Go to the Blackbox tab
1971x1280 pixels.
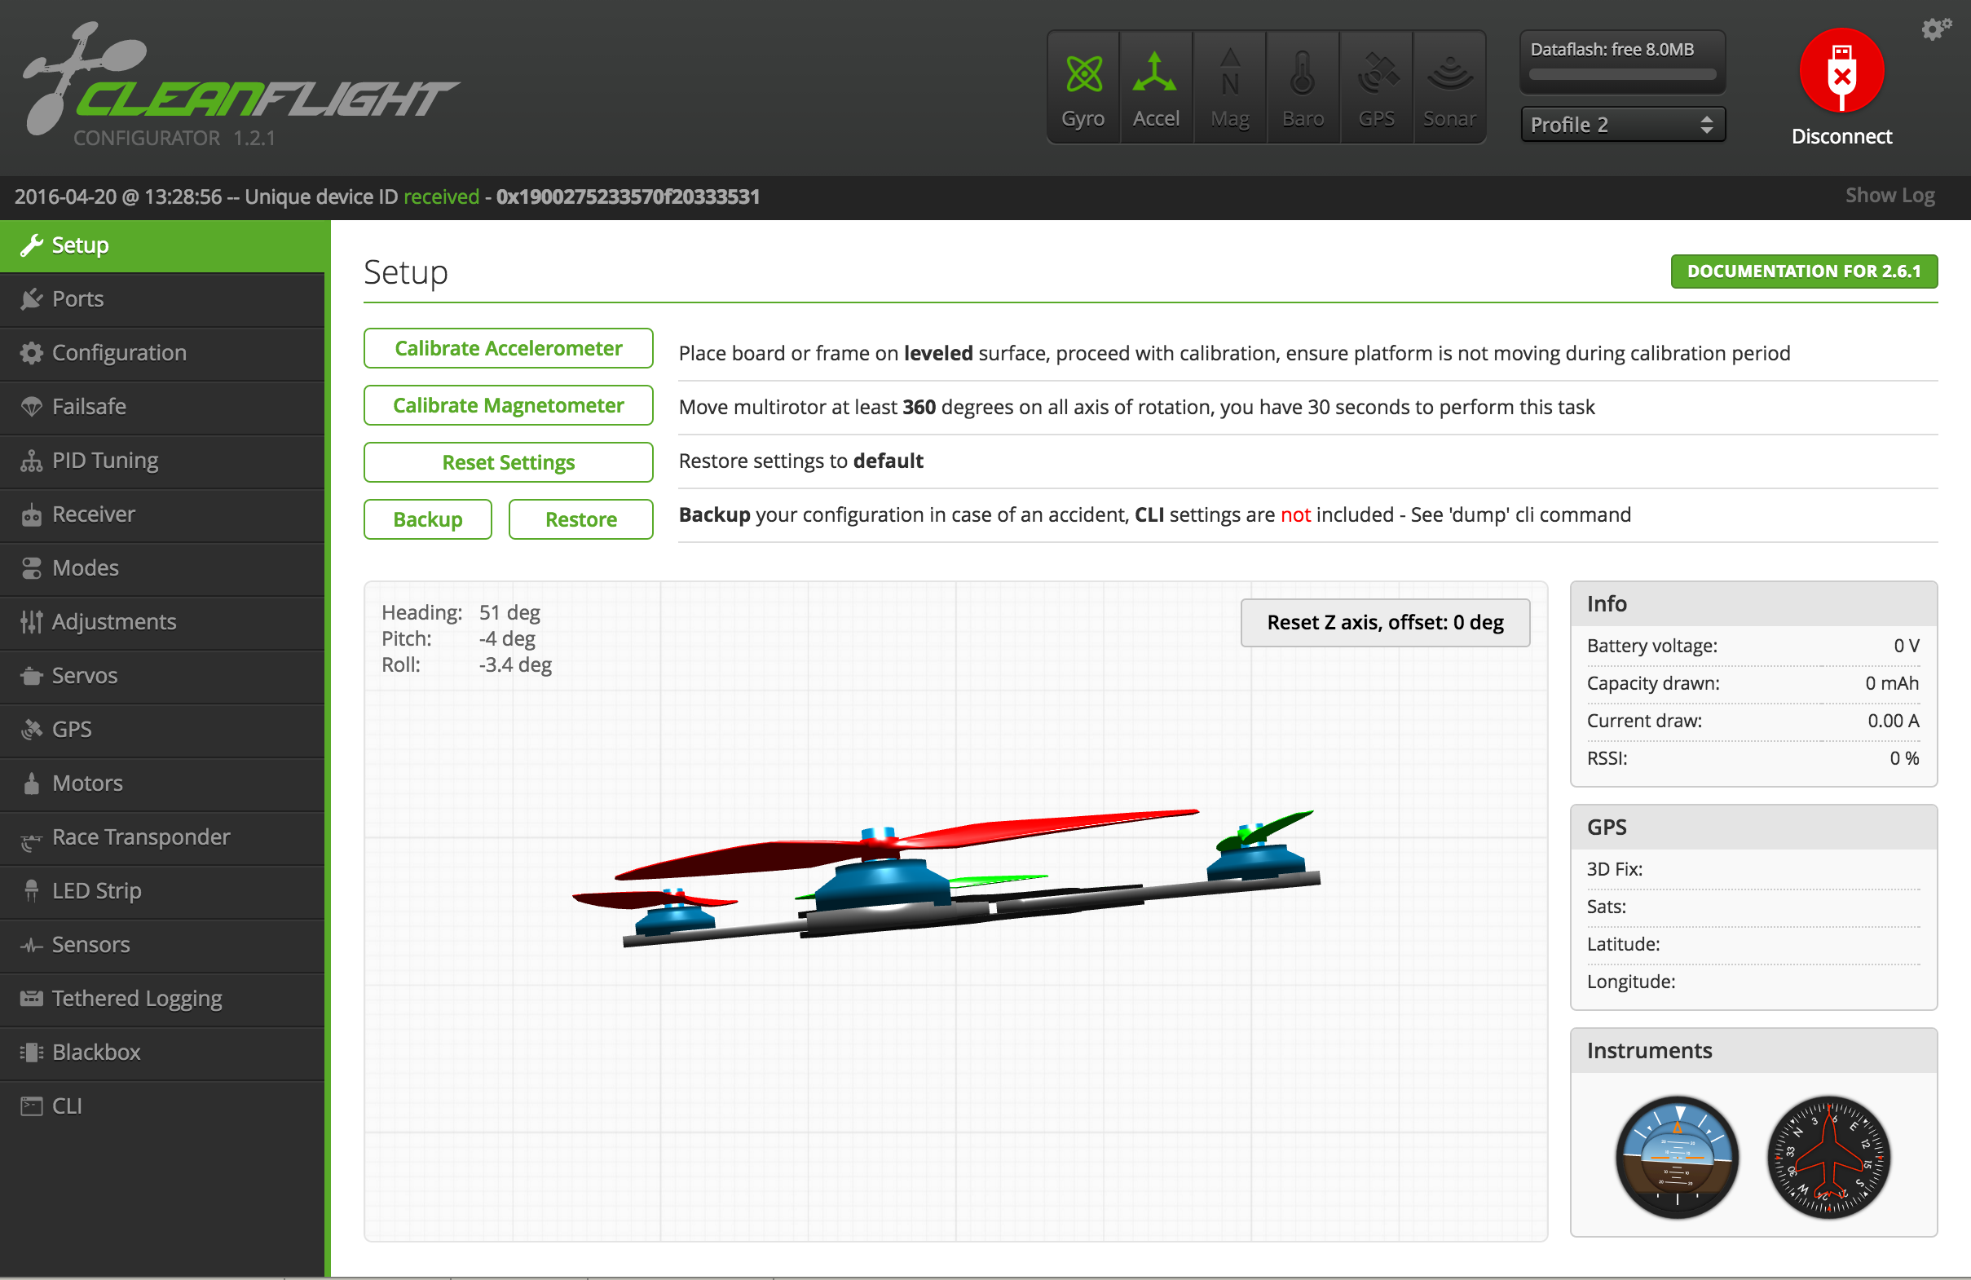point(96,1053)
